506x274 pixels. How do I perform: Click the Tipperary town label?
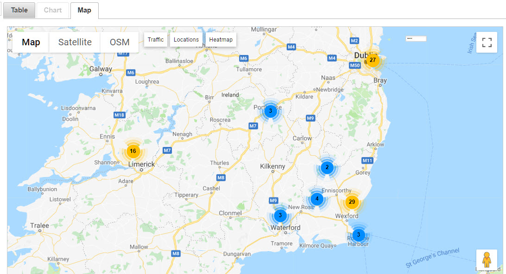click(x=186, y=195)
